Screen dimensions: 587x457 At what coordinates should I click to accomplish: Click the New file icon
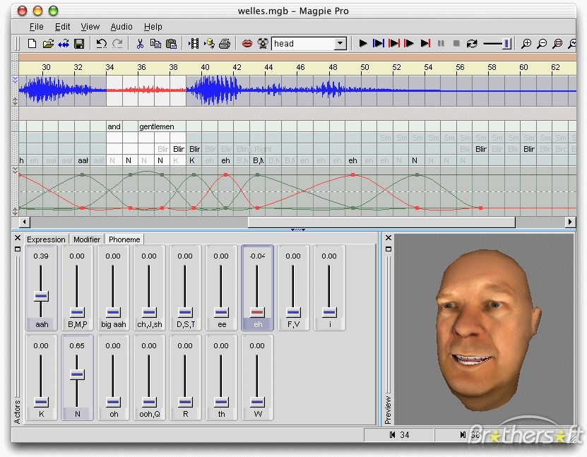tap(32, 44)
